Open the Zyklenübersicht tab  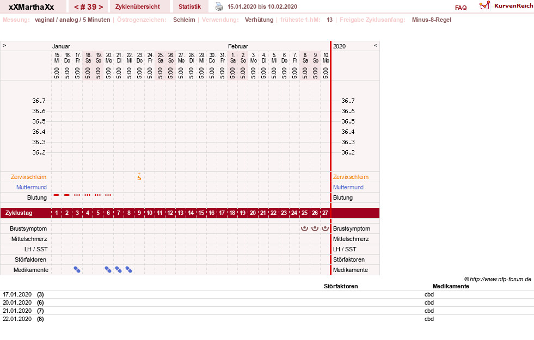[138, 7]
